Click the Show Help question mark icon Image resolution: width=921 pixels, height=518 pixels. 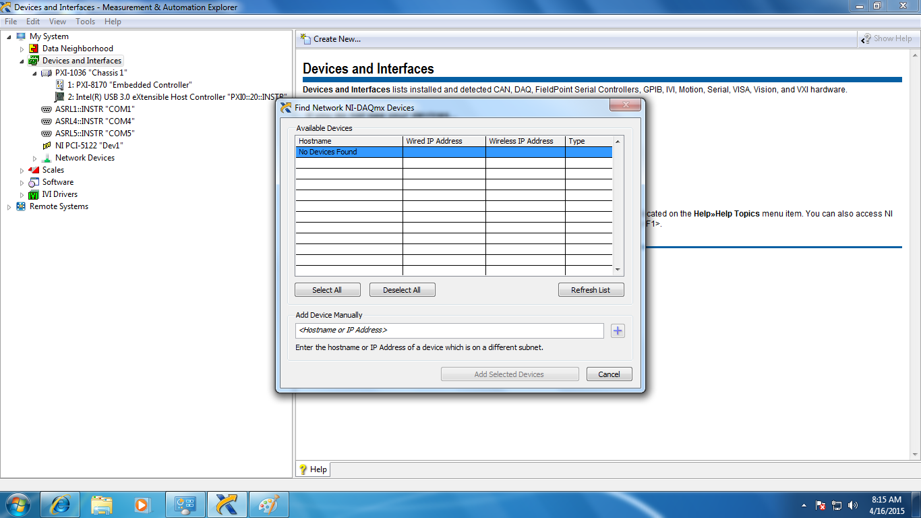point(866,38)
